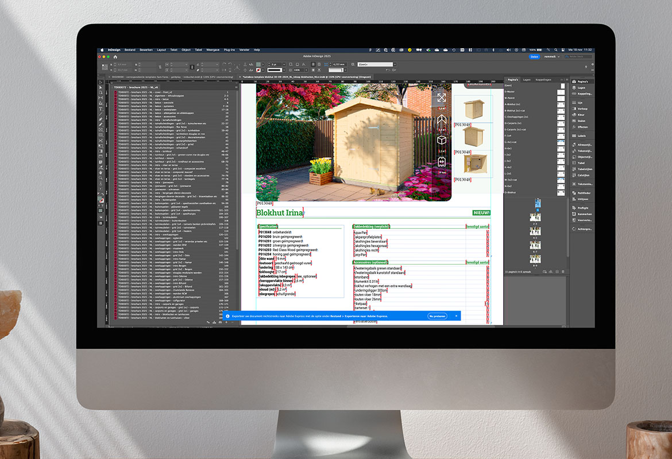The width and height of the screenshot is (672, 459).
Task: Toggle status icon for 'cover - front_v2' book row
Action: click(115, 92)
